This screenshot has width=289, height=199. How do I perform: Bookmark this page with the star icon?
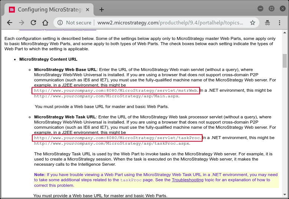click(253, 23)
